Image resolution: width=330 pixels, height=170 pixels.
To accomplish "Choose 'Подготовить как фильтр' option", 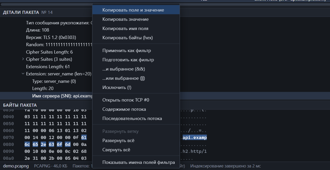I will pos(136,60).
